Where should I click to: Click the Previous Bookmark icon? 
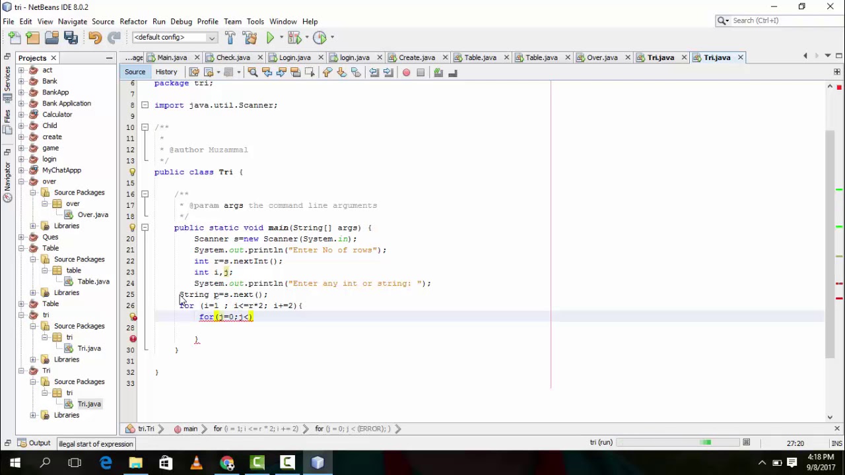point(327,73)
